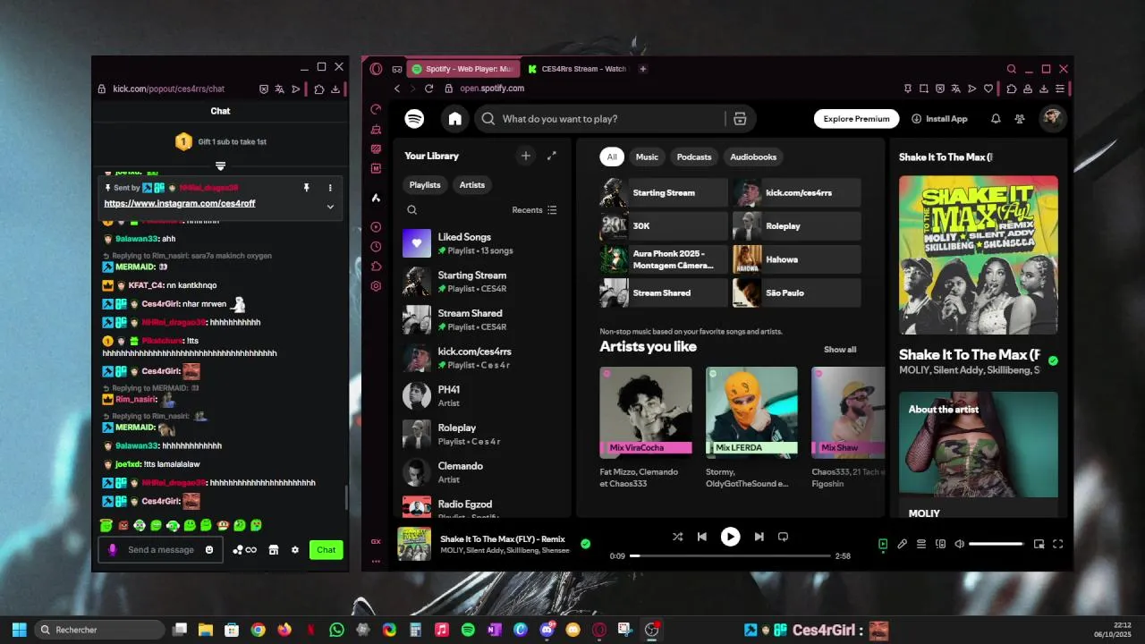This screenshot has width=1145, height=644.
Task: Open Mix ViraCocha card
Action: coord(646,428)
